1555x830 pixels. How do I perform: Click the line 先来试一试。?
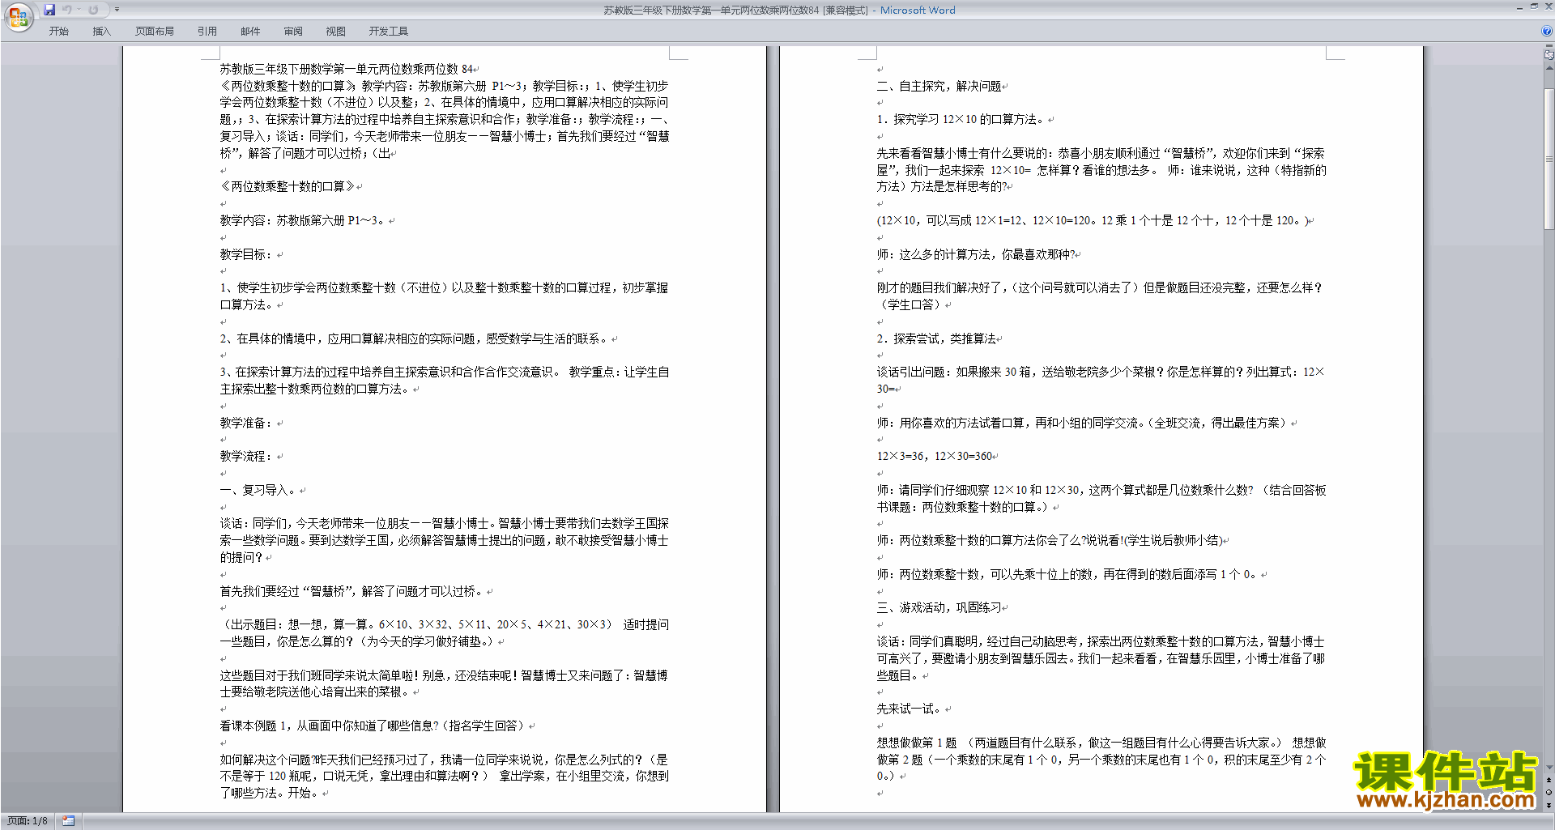click(x=910, y=709)
